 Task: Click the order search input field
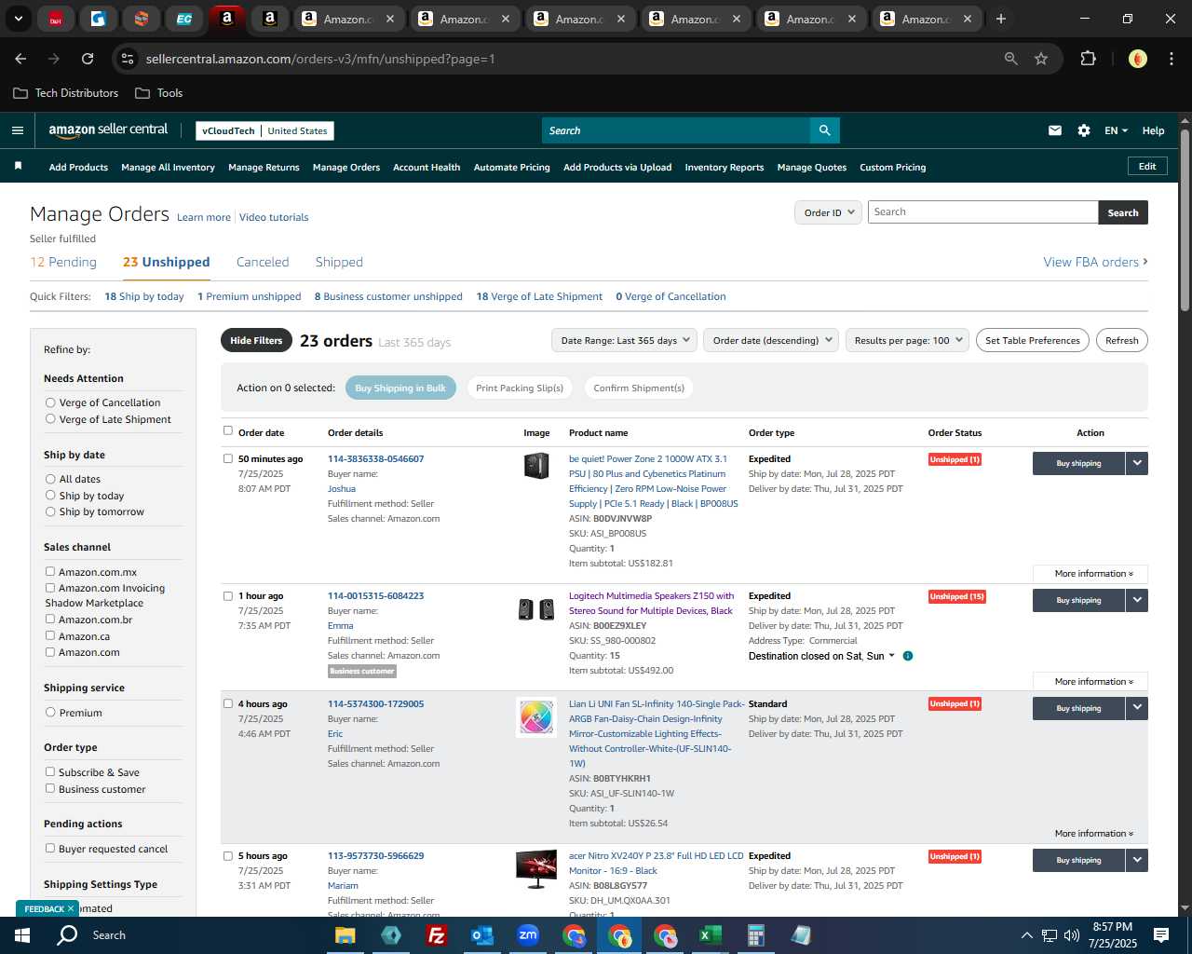tap(982, 212)
